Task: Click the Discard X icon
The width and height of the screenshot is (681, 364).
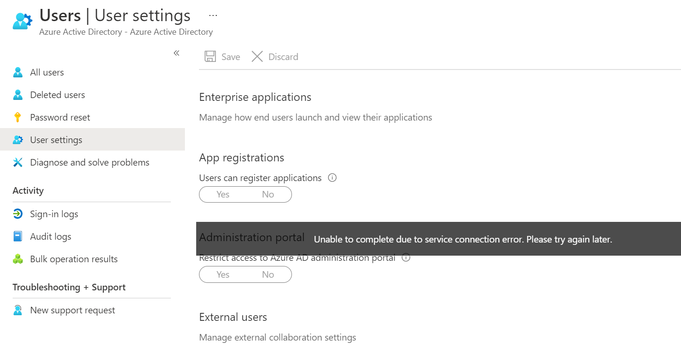Action: [257, 57]
